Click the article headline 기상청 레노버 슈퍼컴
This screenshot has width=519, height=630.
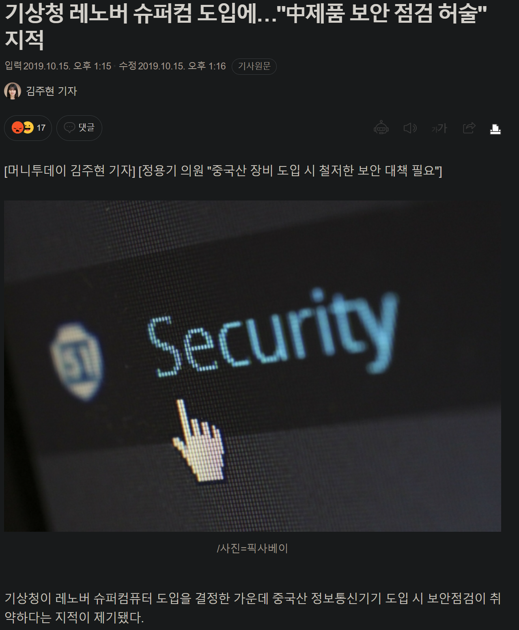coord(246,26)
